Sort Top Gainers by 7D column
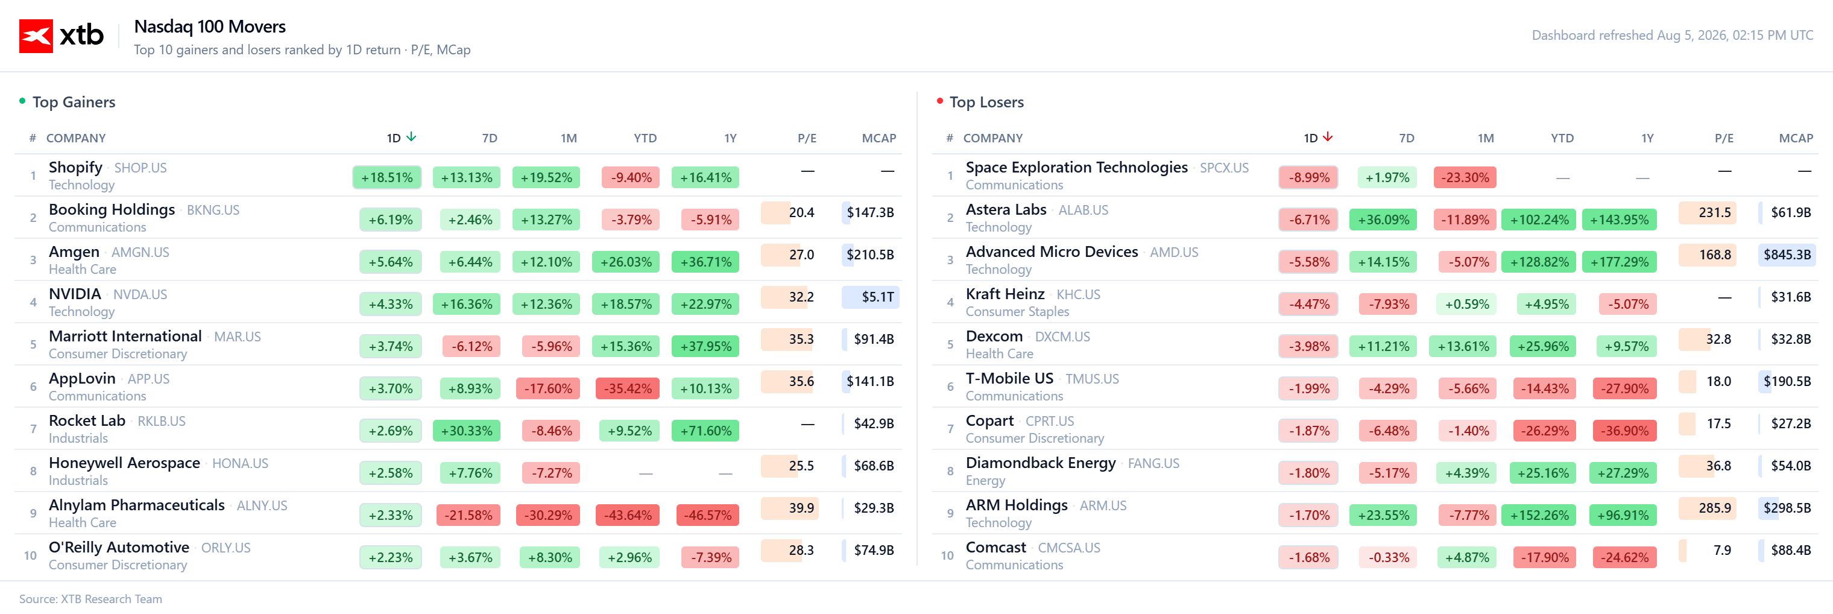This screenshot has width=1833, height=614. 490,138
